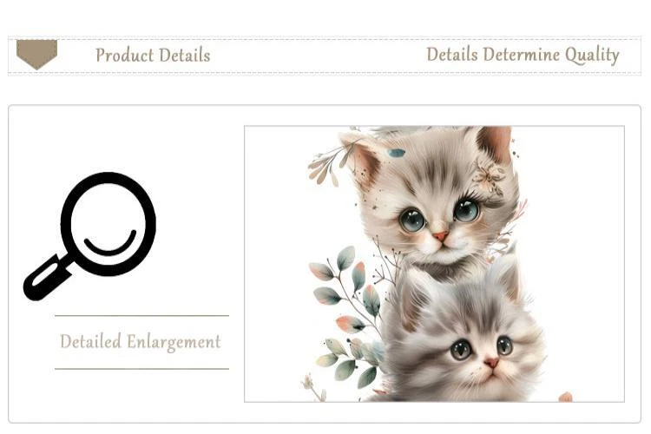Image resolution: width=651 pixels, height=434 pixels.
Task: Click the curved smile inside magnifier lens
Action: (110, 243)
